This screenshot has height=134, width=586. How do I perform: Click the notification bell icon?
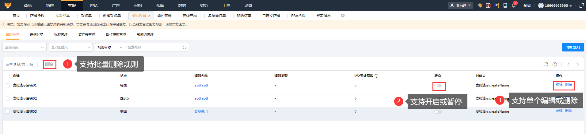point(513,5)
